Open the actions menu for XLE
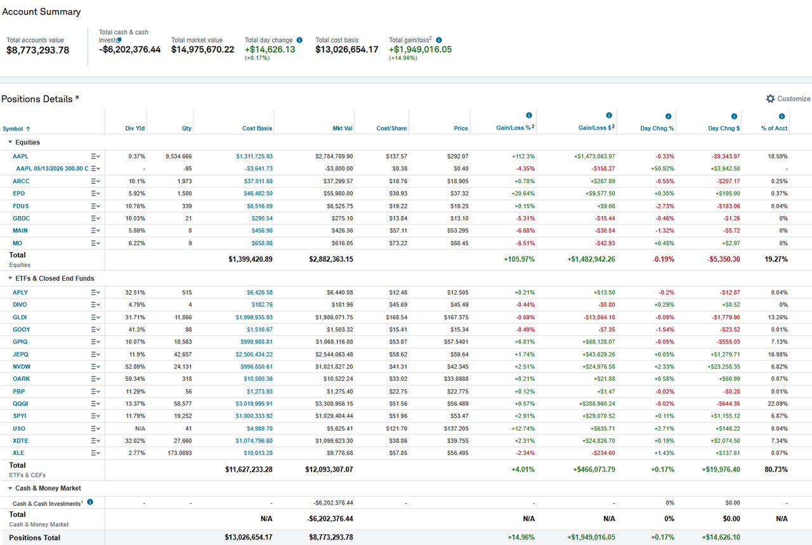812x545 pixels. 96,453
